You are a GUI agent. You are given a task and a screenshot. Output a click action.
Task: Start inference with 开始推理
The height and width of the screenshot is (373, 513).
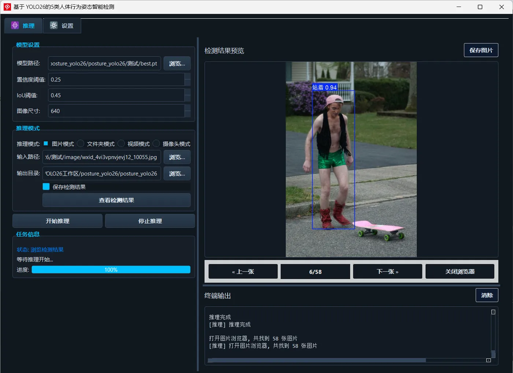(58, 221)
